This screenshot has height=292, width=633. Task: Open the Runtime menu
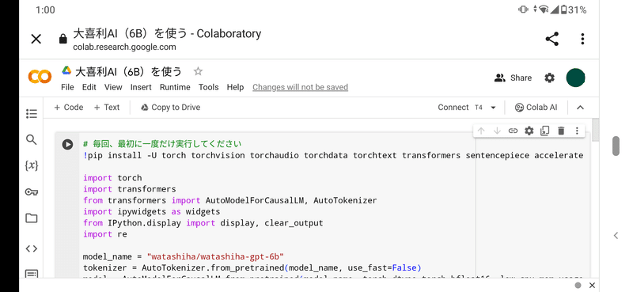(175, 87)
